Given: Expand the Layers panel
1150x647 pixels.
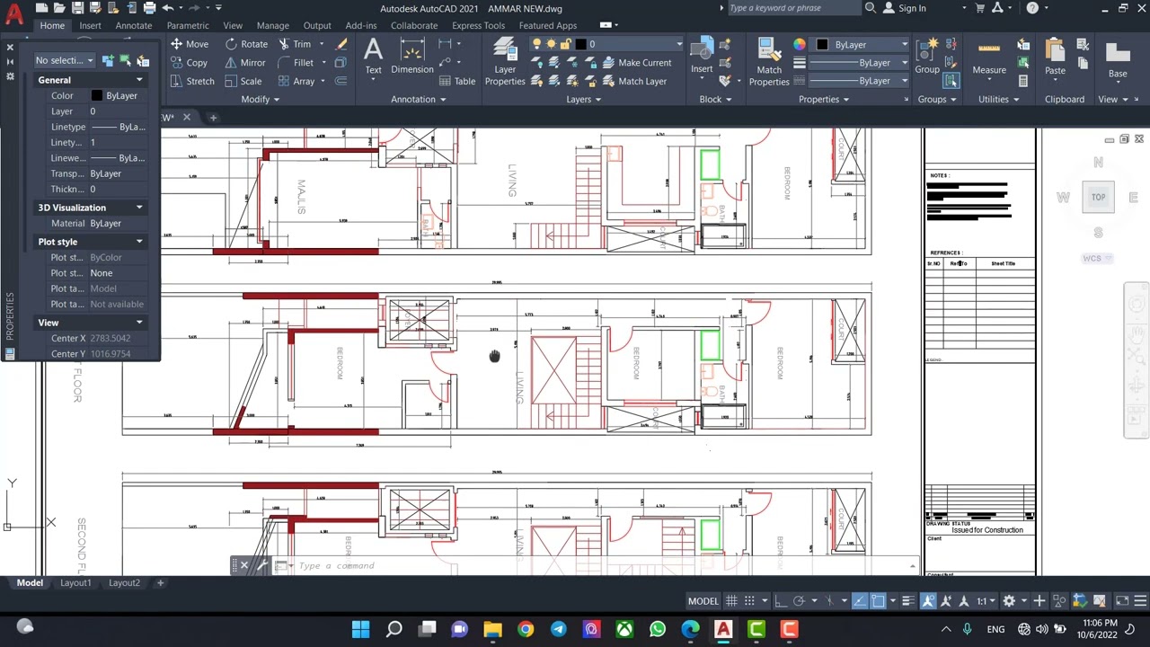Looking at the screenshot, I should pos(583,100).
